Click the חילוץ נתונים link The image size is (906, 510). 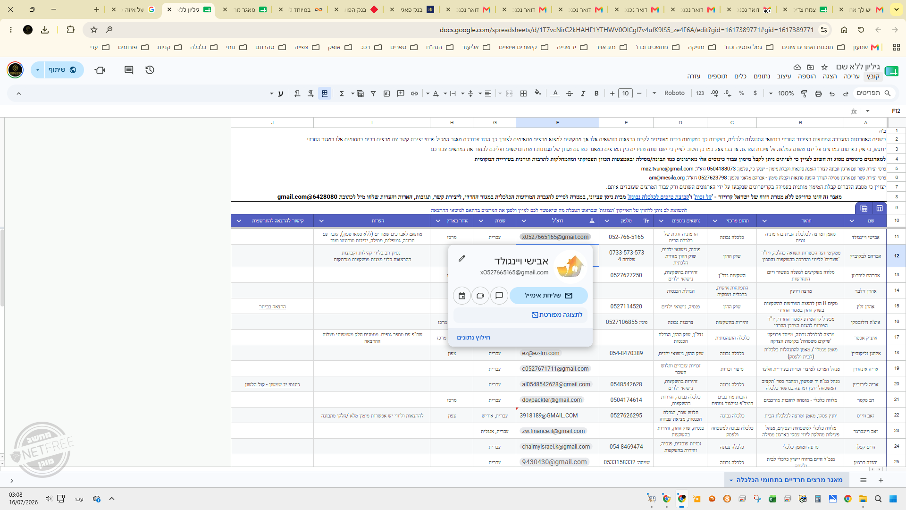pyautogui.click(x=473, y=338)
